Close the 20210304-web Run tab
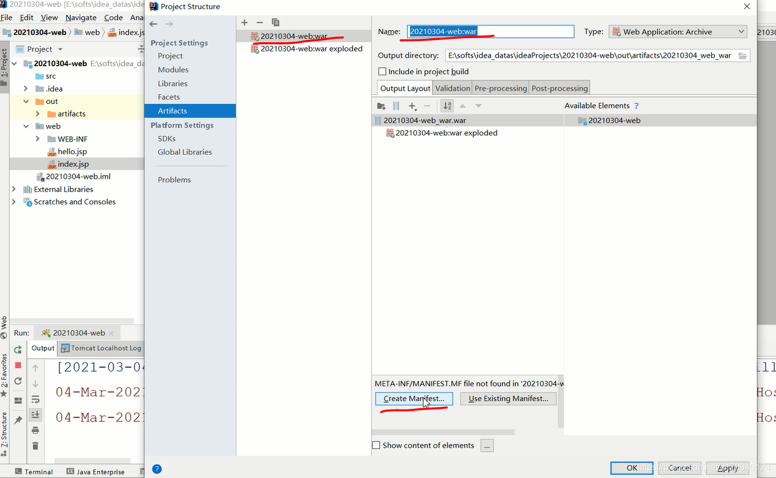This screenshot has height=478, width=776. click(111, 333)
